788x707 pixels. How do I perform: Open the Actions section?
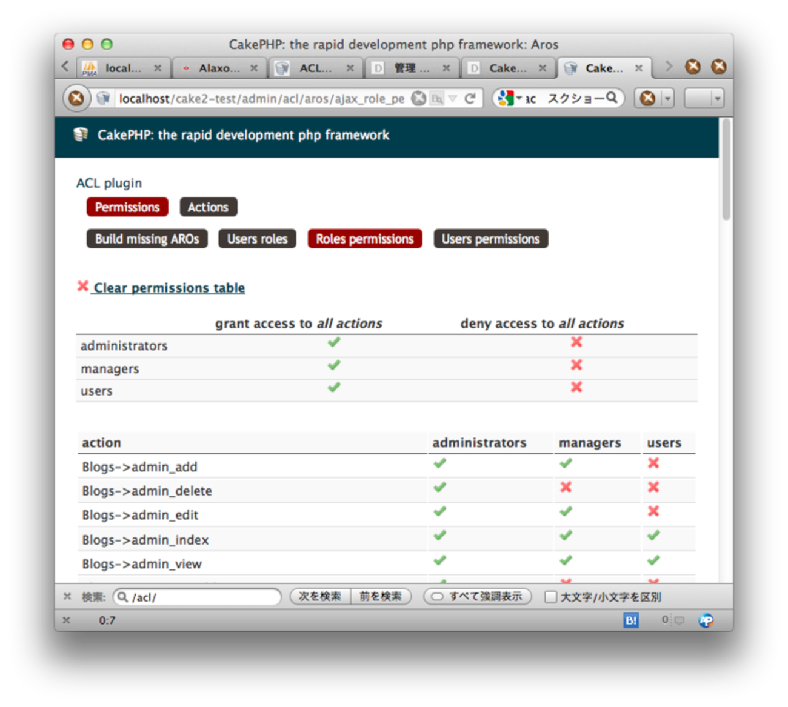[x=208, y=207]
